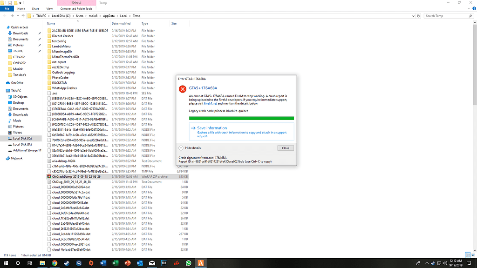Click the orange FiveM icon on the taskbar
This screenshot has height=268, width=477.
pos(201,263)
